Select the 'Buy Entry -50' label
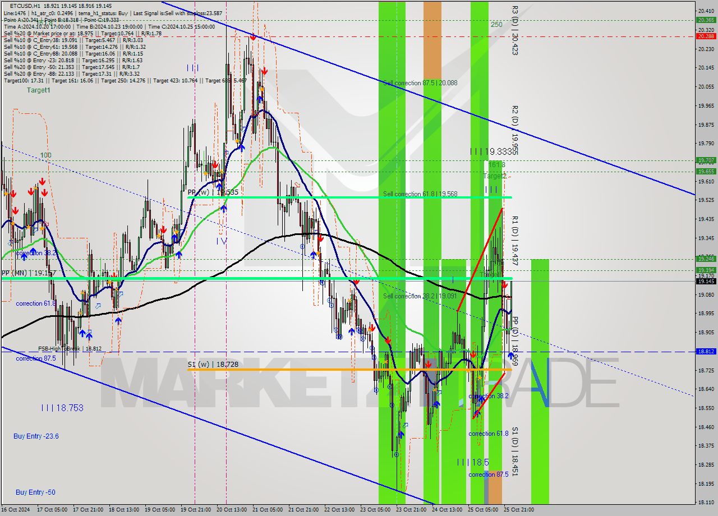Image resolution: width=718 pixels, height=516 pixels. click(35, 492)
